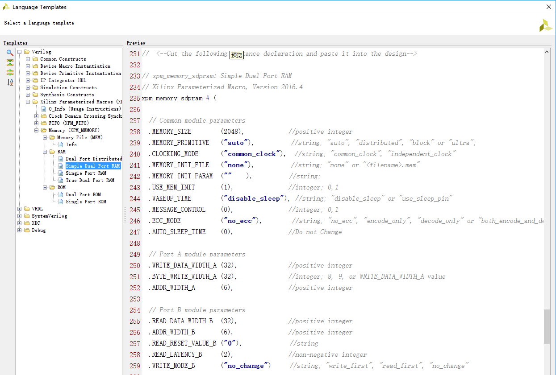Collapse the Memory (XPM_MEMORY) folder
This screenshot has height=375, width=556.
[x=37, y=131]
